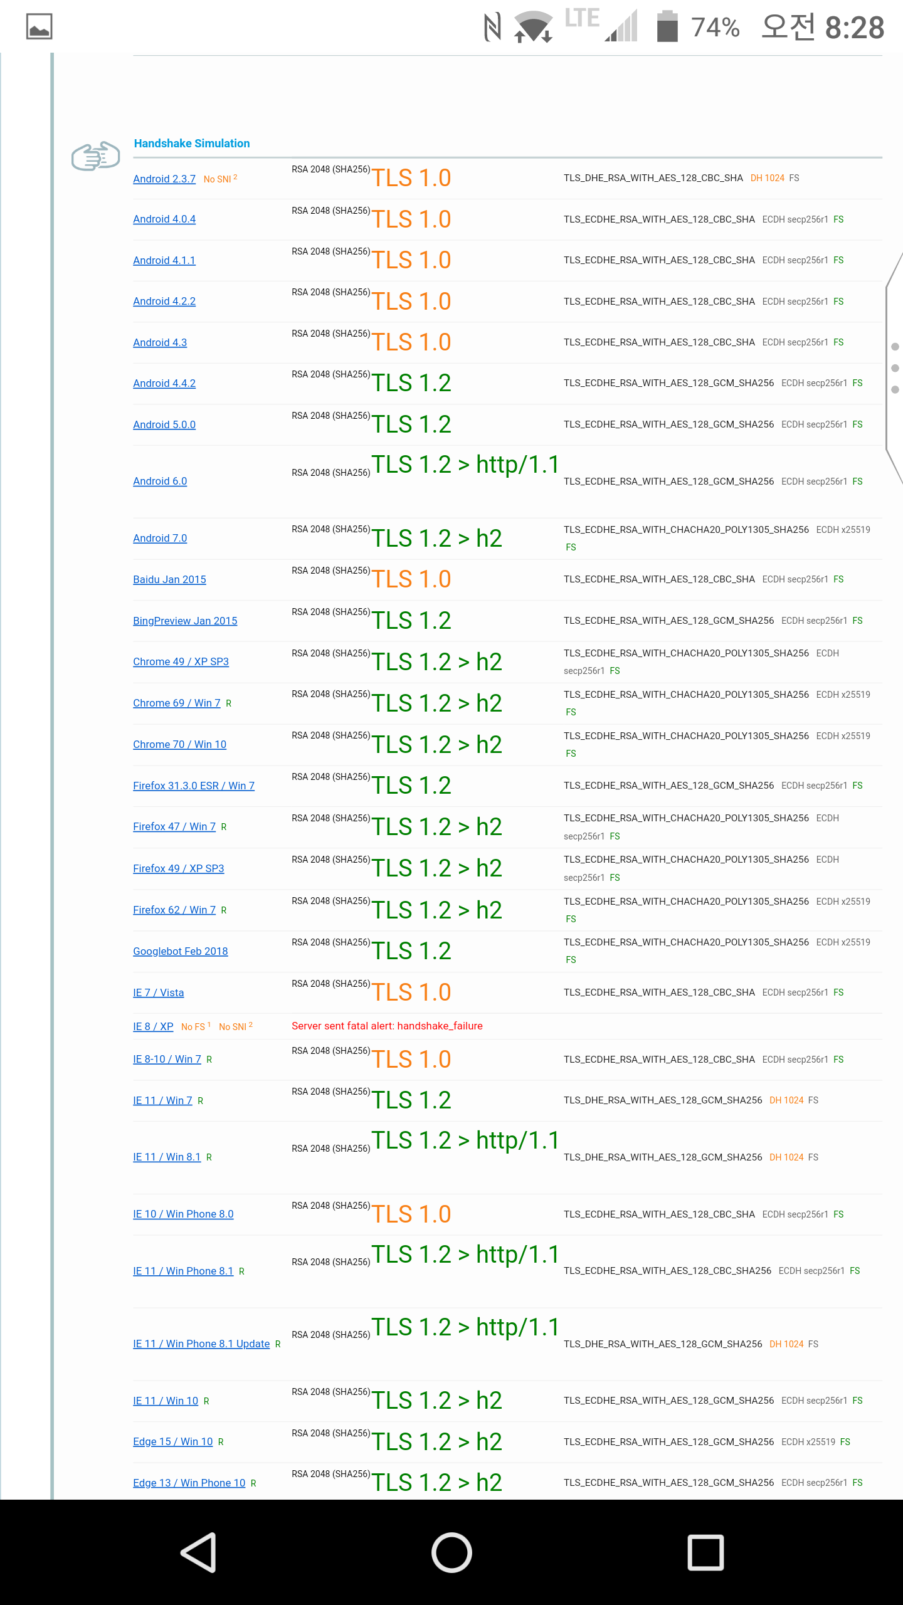903x1605 pixels.
Task: Open the Edge 13 / Win Phone 10 link
Action: coord(189,1483)
